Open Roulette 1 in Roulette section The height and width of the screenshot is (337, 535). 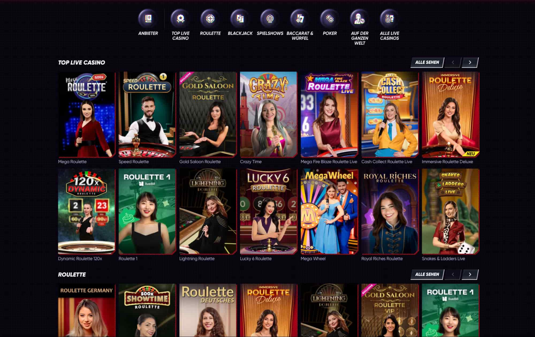451,310
